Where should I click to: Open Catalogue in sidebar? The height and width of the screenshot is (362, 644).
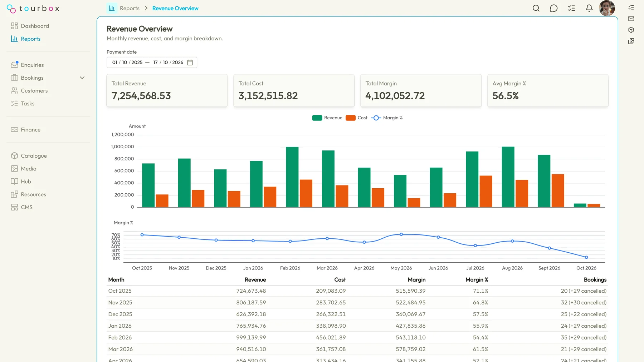coord(29,156)
